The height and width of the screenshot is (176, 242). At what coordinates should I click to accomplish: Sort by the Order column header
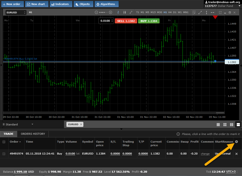tap(15, 142)
